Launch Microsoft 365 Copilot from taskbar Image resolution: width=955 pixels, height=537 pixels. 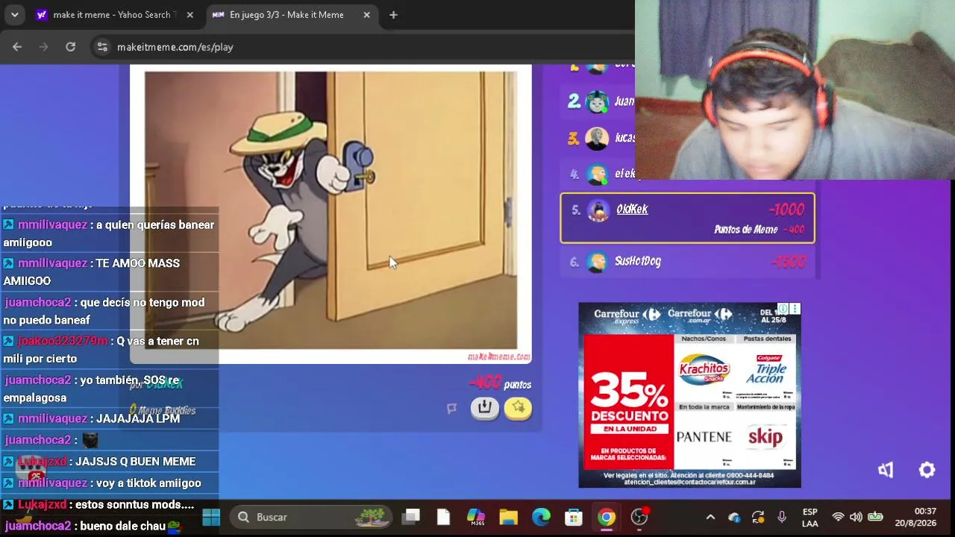coord(475,517)
